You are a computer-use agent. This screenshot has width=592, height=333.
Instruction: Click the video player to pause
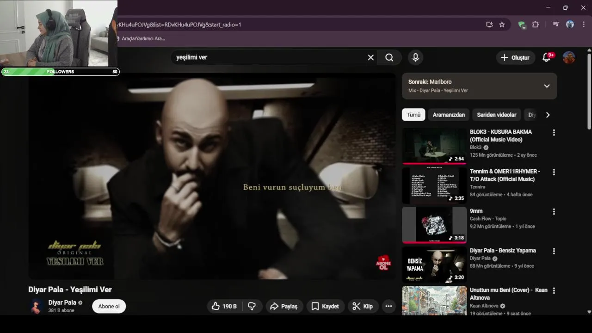tap(212, 176)
